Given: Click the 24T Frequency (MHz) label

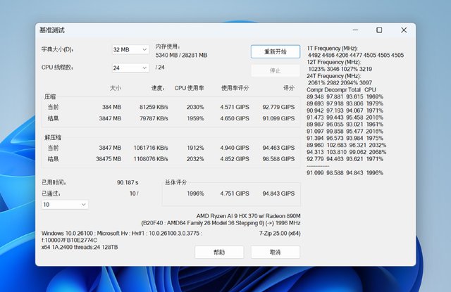Looking at the screenshot, I should (333, 76).
